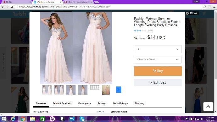Click the Customer Support side tab
Screen dimensions: 217x122
[3, 63]
